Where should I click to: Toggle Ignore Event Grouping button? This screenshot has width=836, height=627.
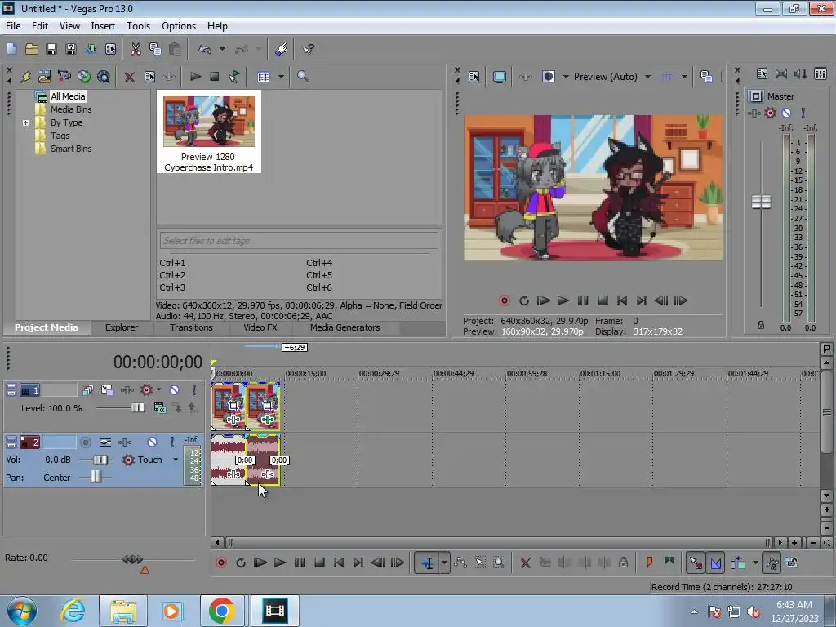pyautogui.click(x=792, y=563)
